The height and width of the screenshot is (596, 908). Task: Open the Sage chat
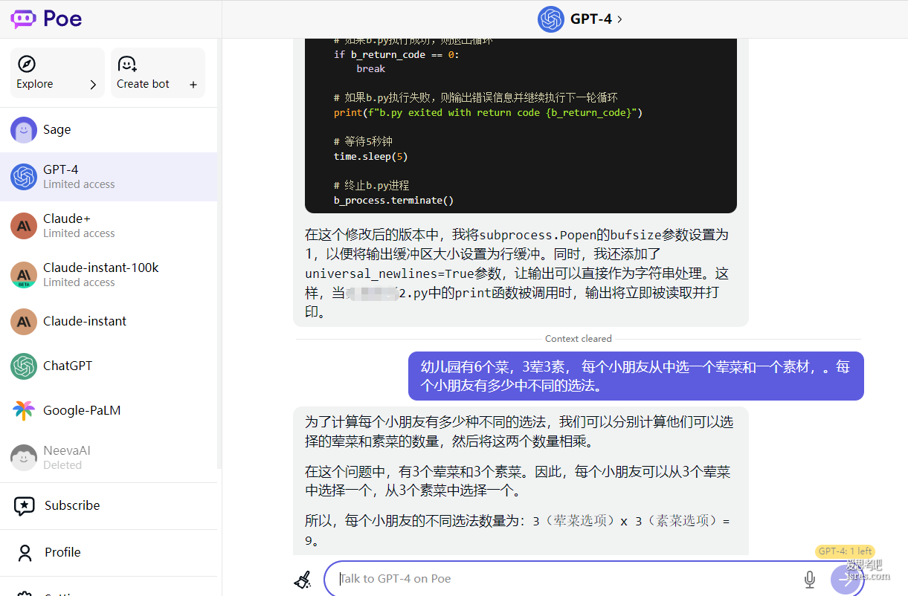click(109, 129)
